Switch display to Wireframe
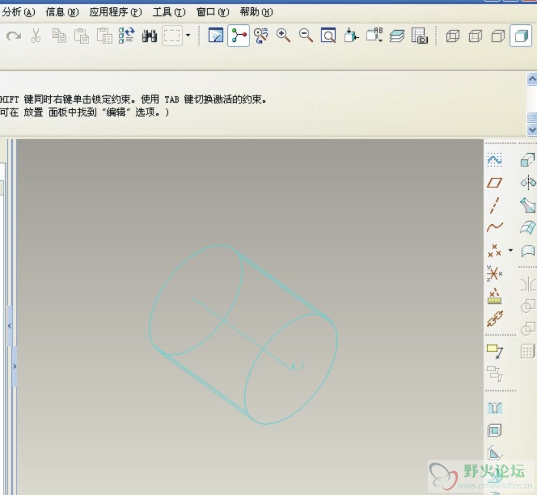Image resolution: width=537 pixels, height=495 pixels. 453,36
